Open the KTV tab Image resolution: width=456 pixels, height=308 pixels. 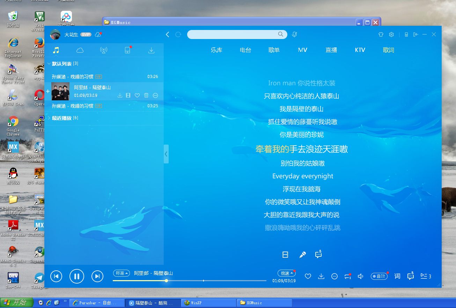360,50
